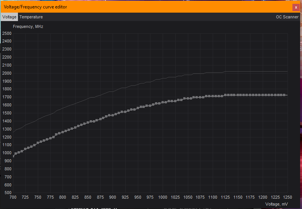302x209 pixels.
Task: Close the Voltage/Frequency curve editor window
Action: (296, 8)
